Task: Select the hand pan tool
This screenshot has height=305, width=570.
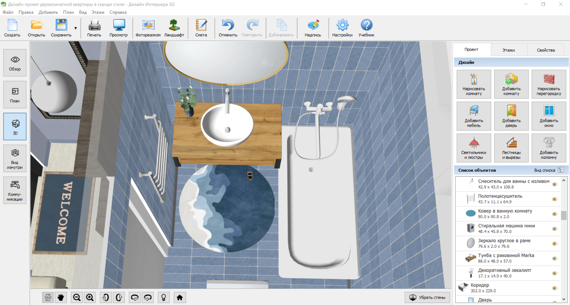Action: pos(61,297)
